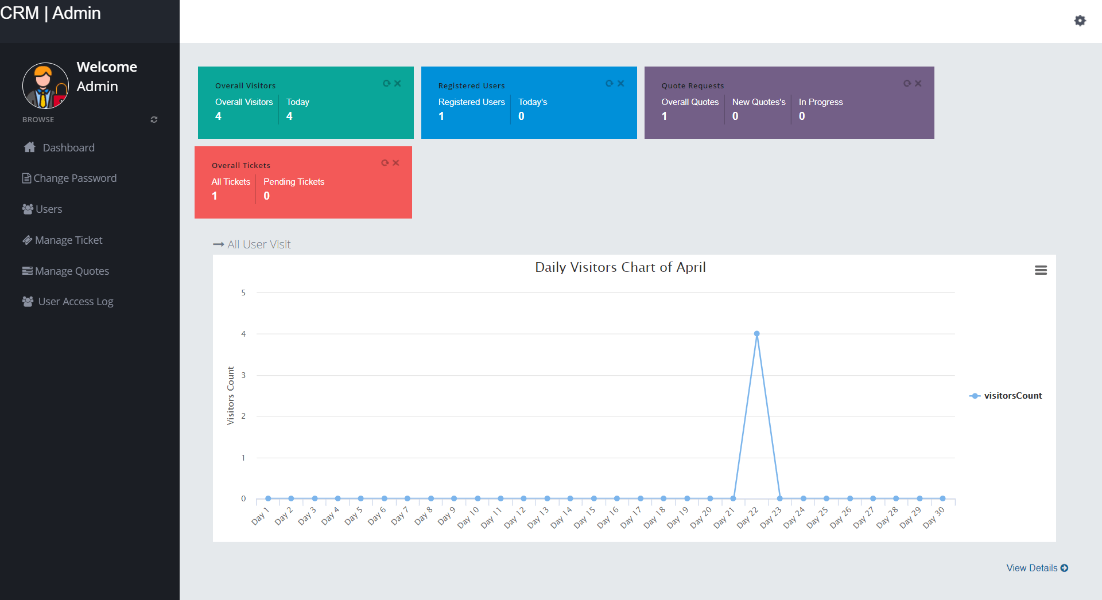The image size is (1102, 600).
Task: Open the chart hamburger context menu
Action: click(1041, 270)
